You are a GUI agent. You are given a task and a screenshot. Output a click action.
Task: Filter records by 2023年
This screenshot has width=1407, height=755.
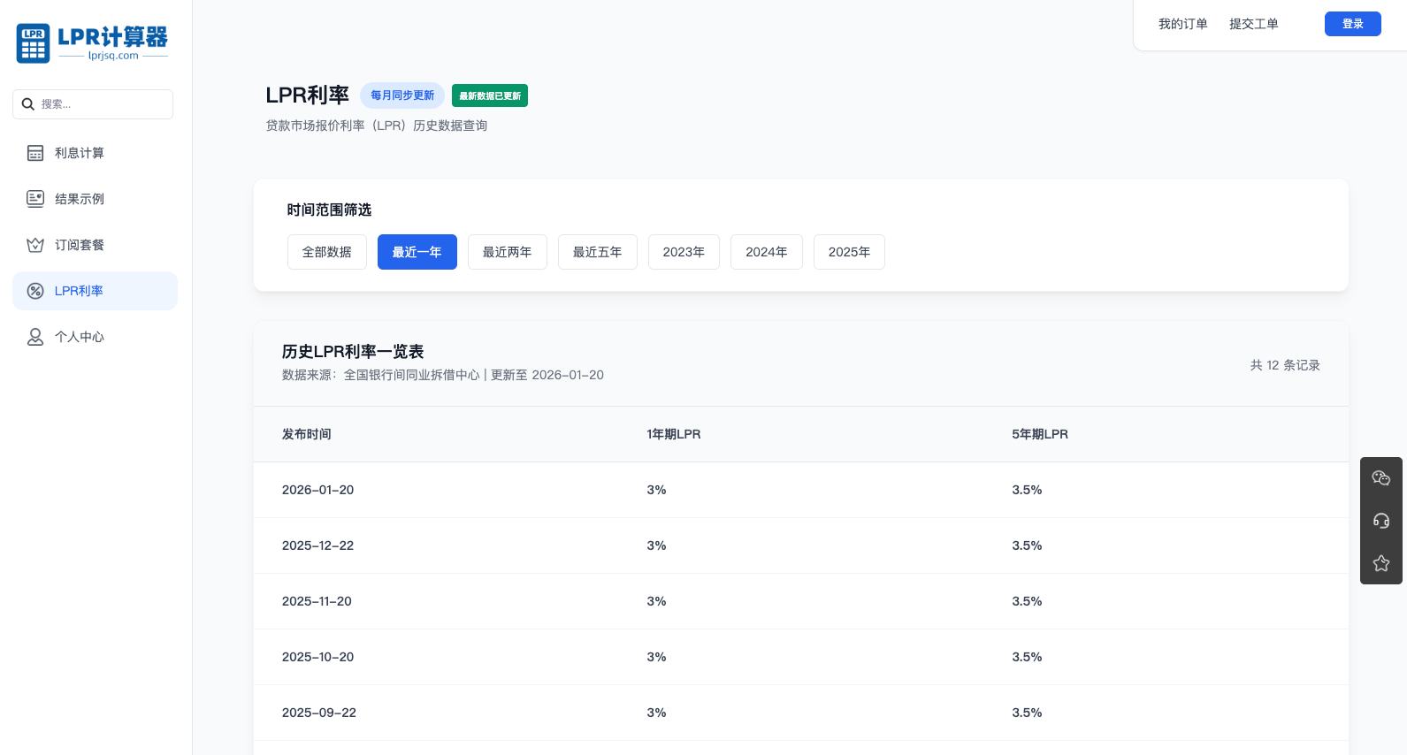click(684, 252)
